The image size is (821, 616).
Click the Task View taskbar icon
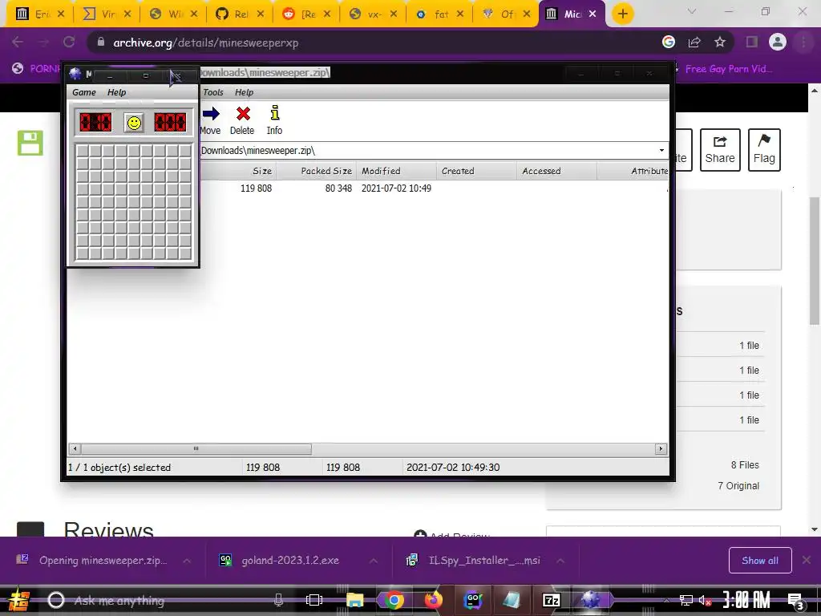314,600
